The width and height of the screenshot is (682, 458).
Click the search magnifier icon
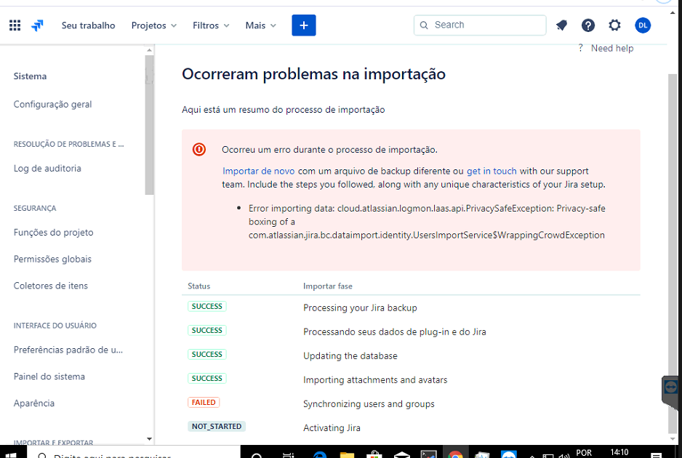423,25
